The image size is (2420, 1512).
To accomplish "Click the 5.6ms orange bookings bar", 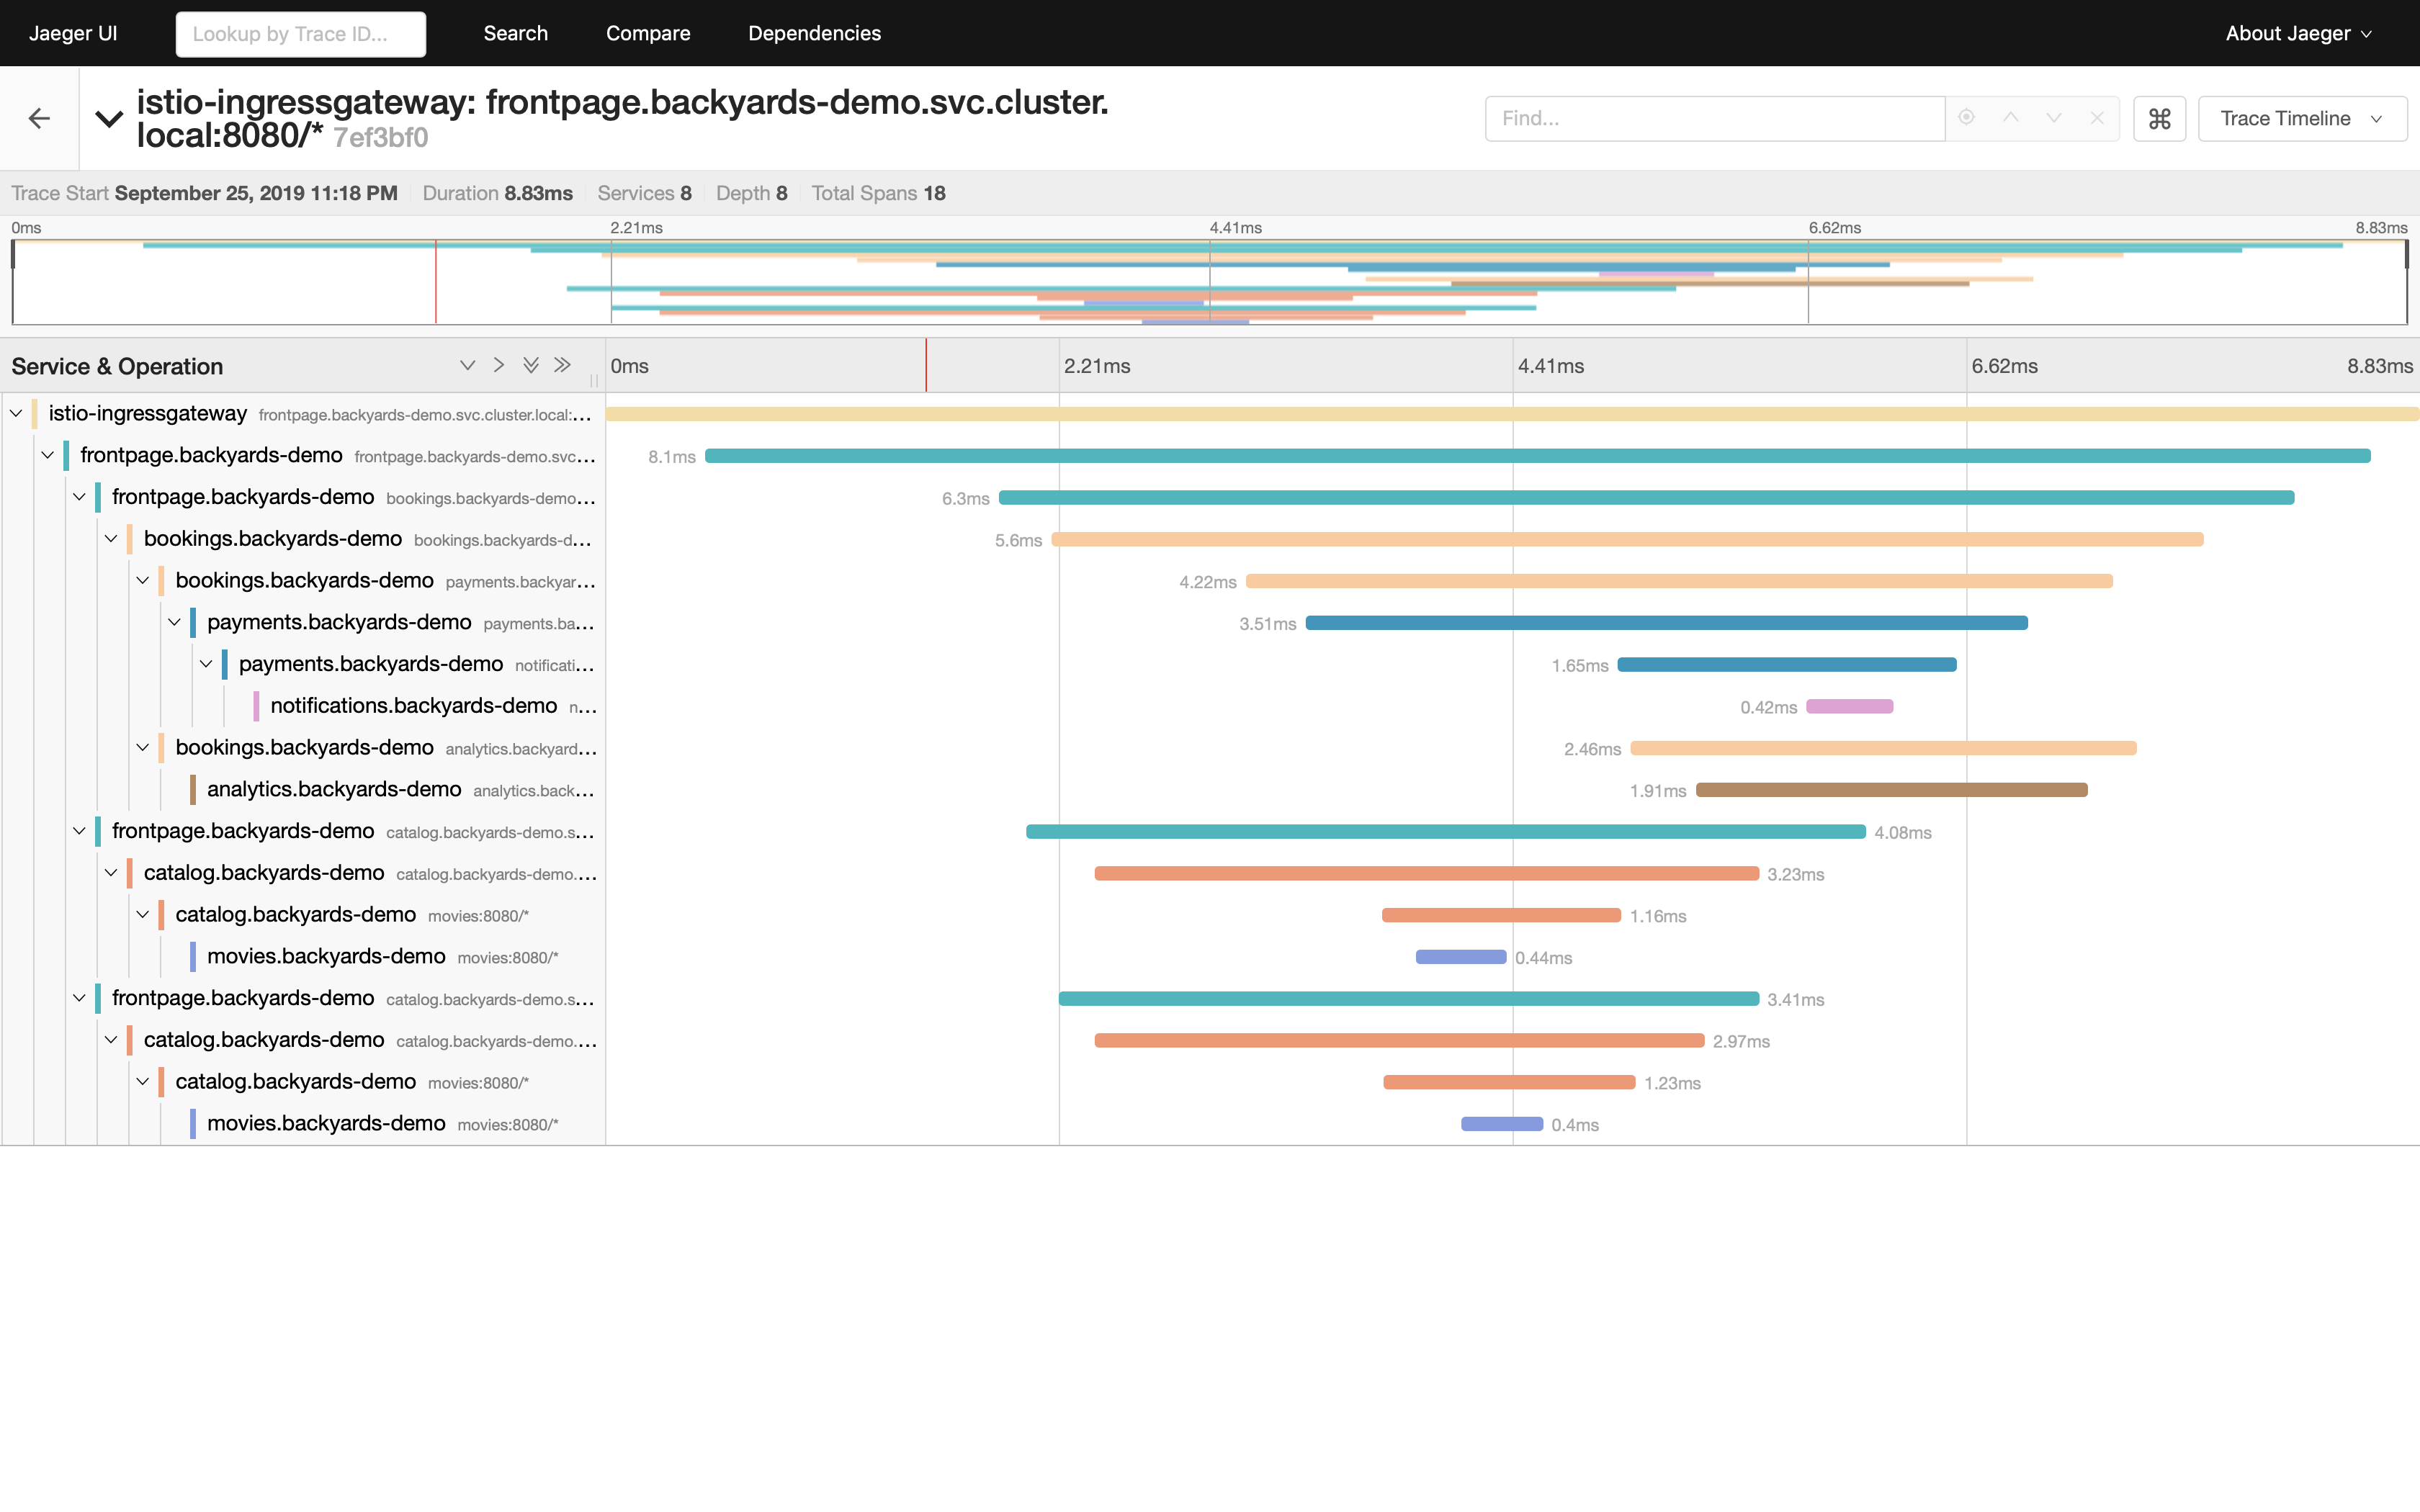I will point(1627,540).
